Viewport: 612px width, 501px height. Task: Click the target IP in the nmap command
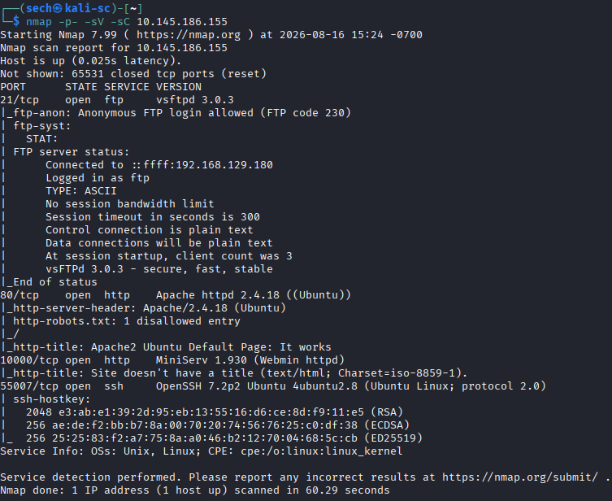tap(182, 22)
